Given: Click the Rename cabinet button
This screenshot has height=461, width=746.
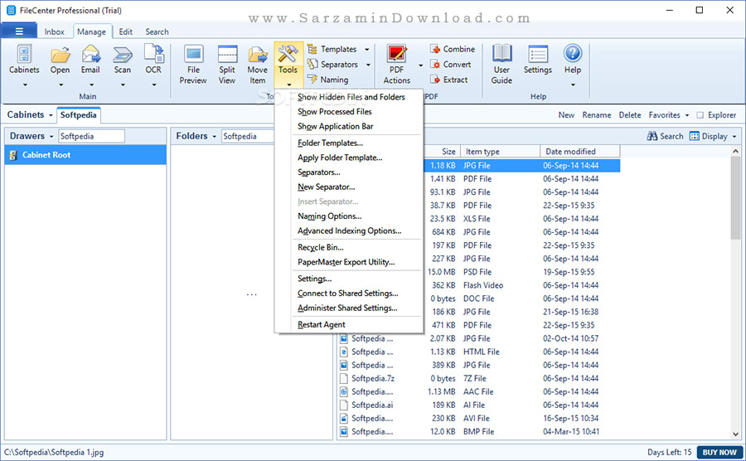Looking at the screenshot, I should tap(597, 115).
